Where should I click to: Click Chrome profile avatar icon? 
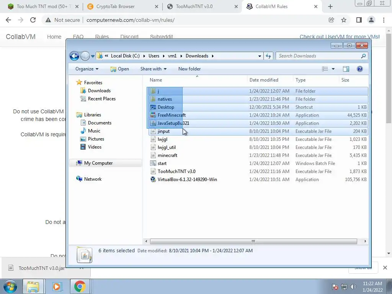tap(371, 20)
